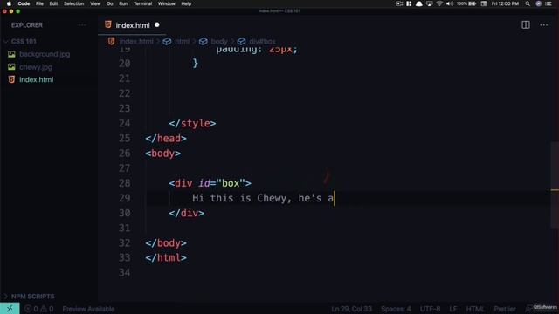
Task: Open Explorer views and more actions ellipsis
Action: (x=82, y=25)
